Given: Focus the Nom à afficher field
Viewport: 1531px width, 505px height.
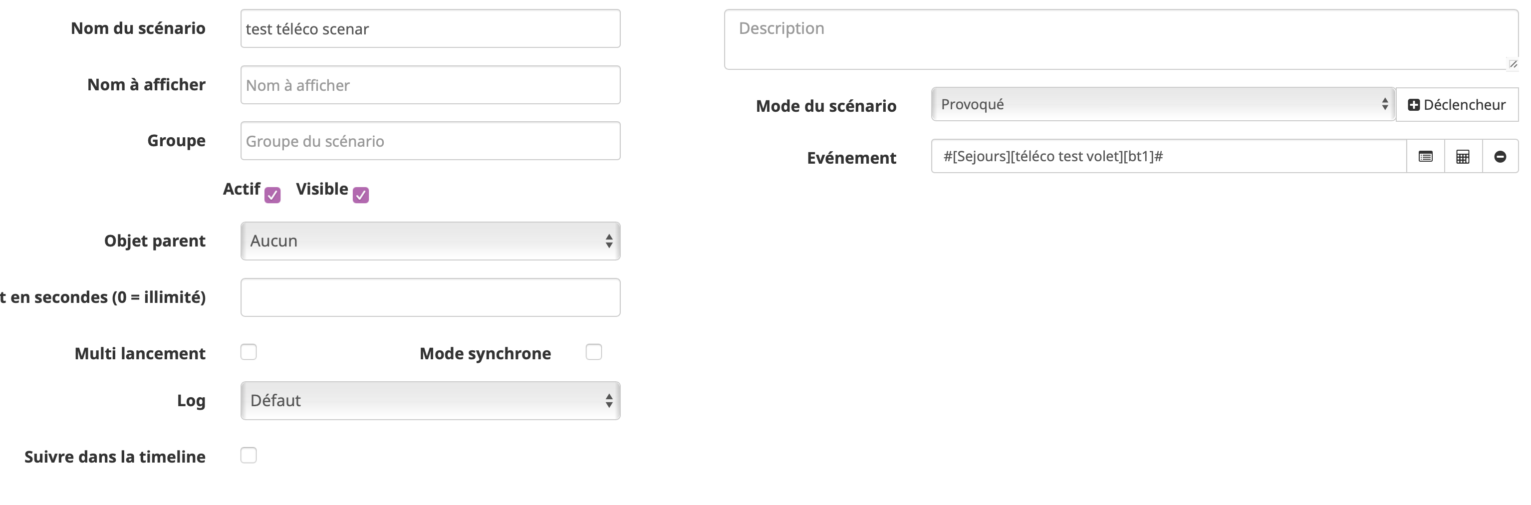Looking at the screenshot, I should (430, 85).
